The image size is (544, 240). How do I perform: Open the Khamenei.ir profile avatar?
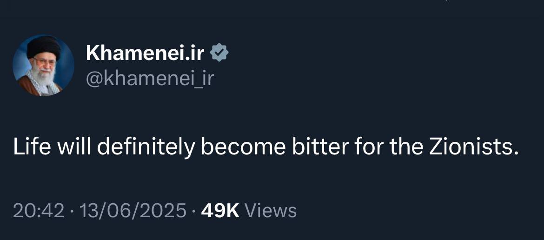[x=43, y=66]
